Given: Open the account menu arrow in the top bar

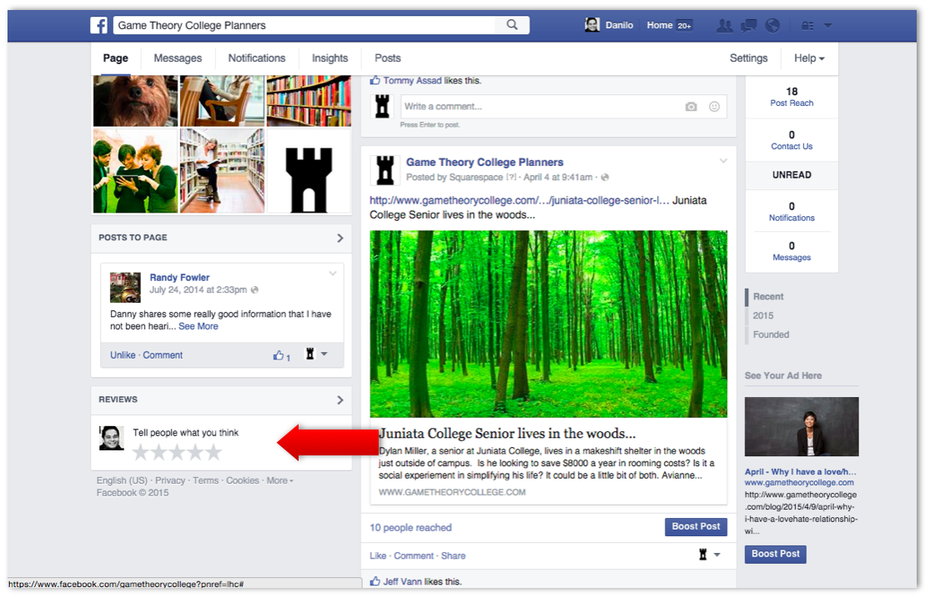Looking at the screenshot, I should 827,26.
